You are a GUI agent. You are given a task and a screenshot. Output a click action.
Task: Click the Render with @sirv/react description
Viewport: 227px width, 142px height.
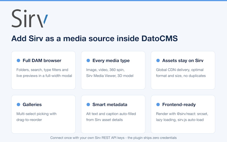[x=182, y=117]
